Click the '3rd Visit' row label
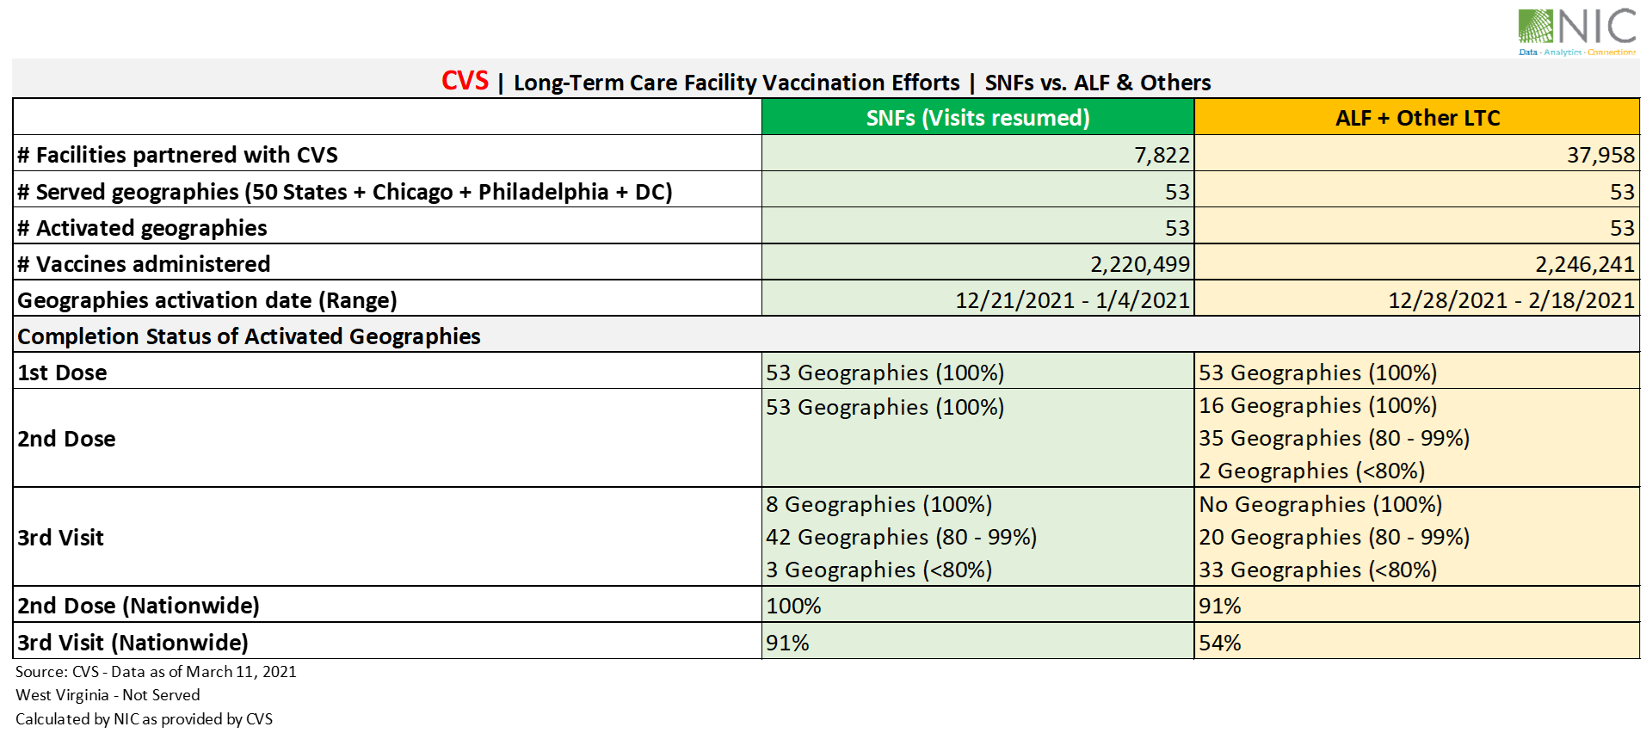Screen dimensions: 1652x733 (x=60, y=538)
